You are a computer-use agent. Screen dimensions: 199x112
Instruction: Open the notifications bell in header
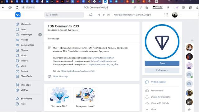pyautogui.click(x=91, y=15)
